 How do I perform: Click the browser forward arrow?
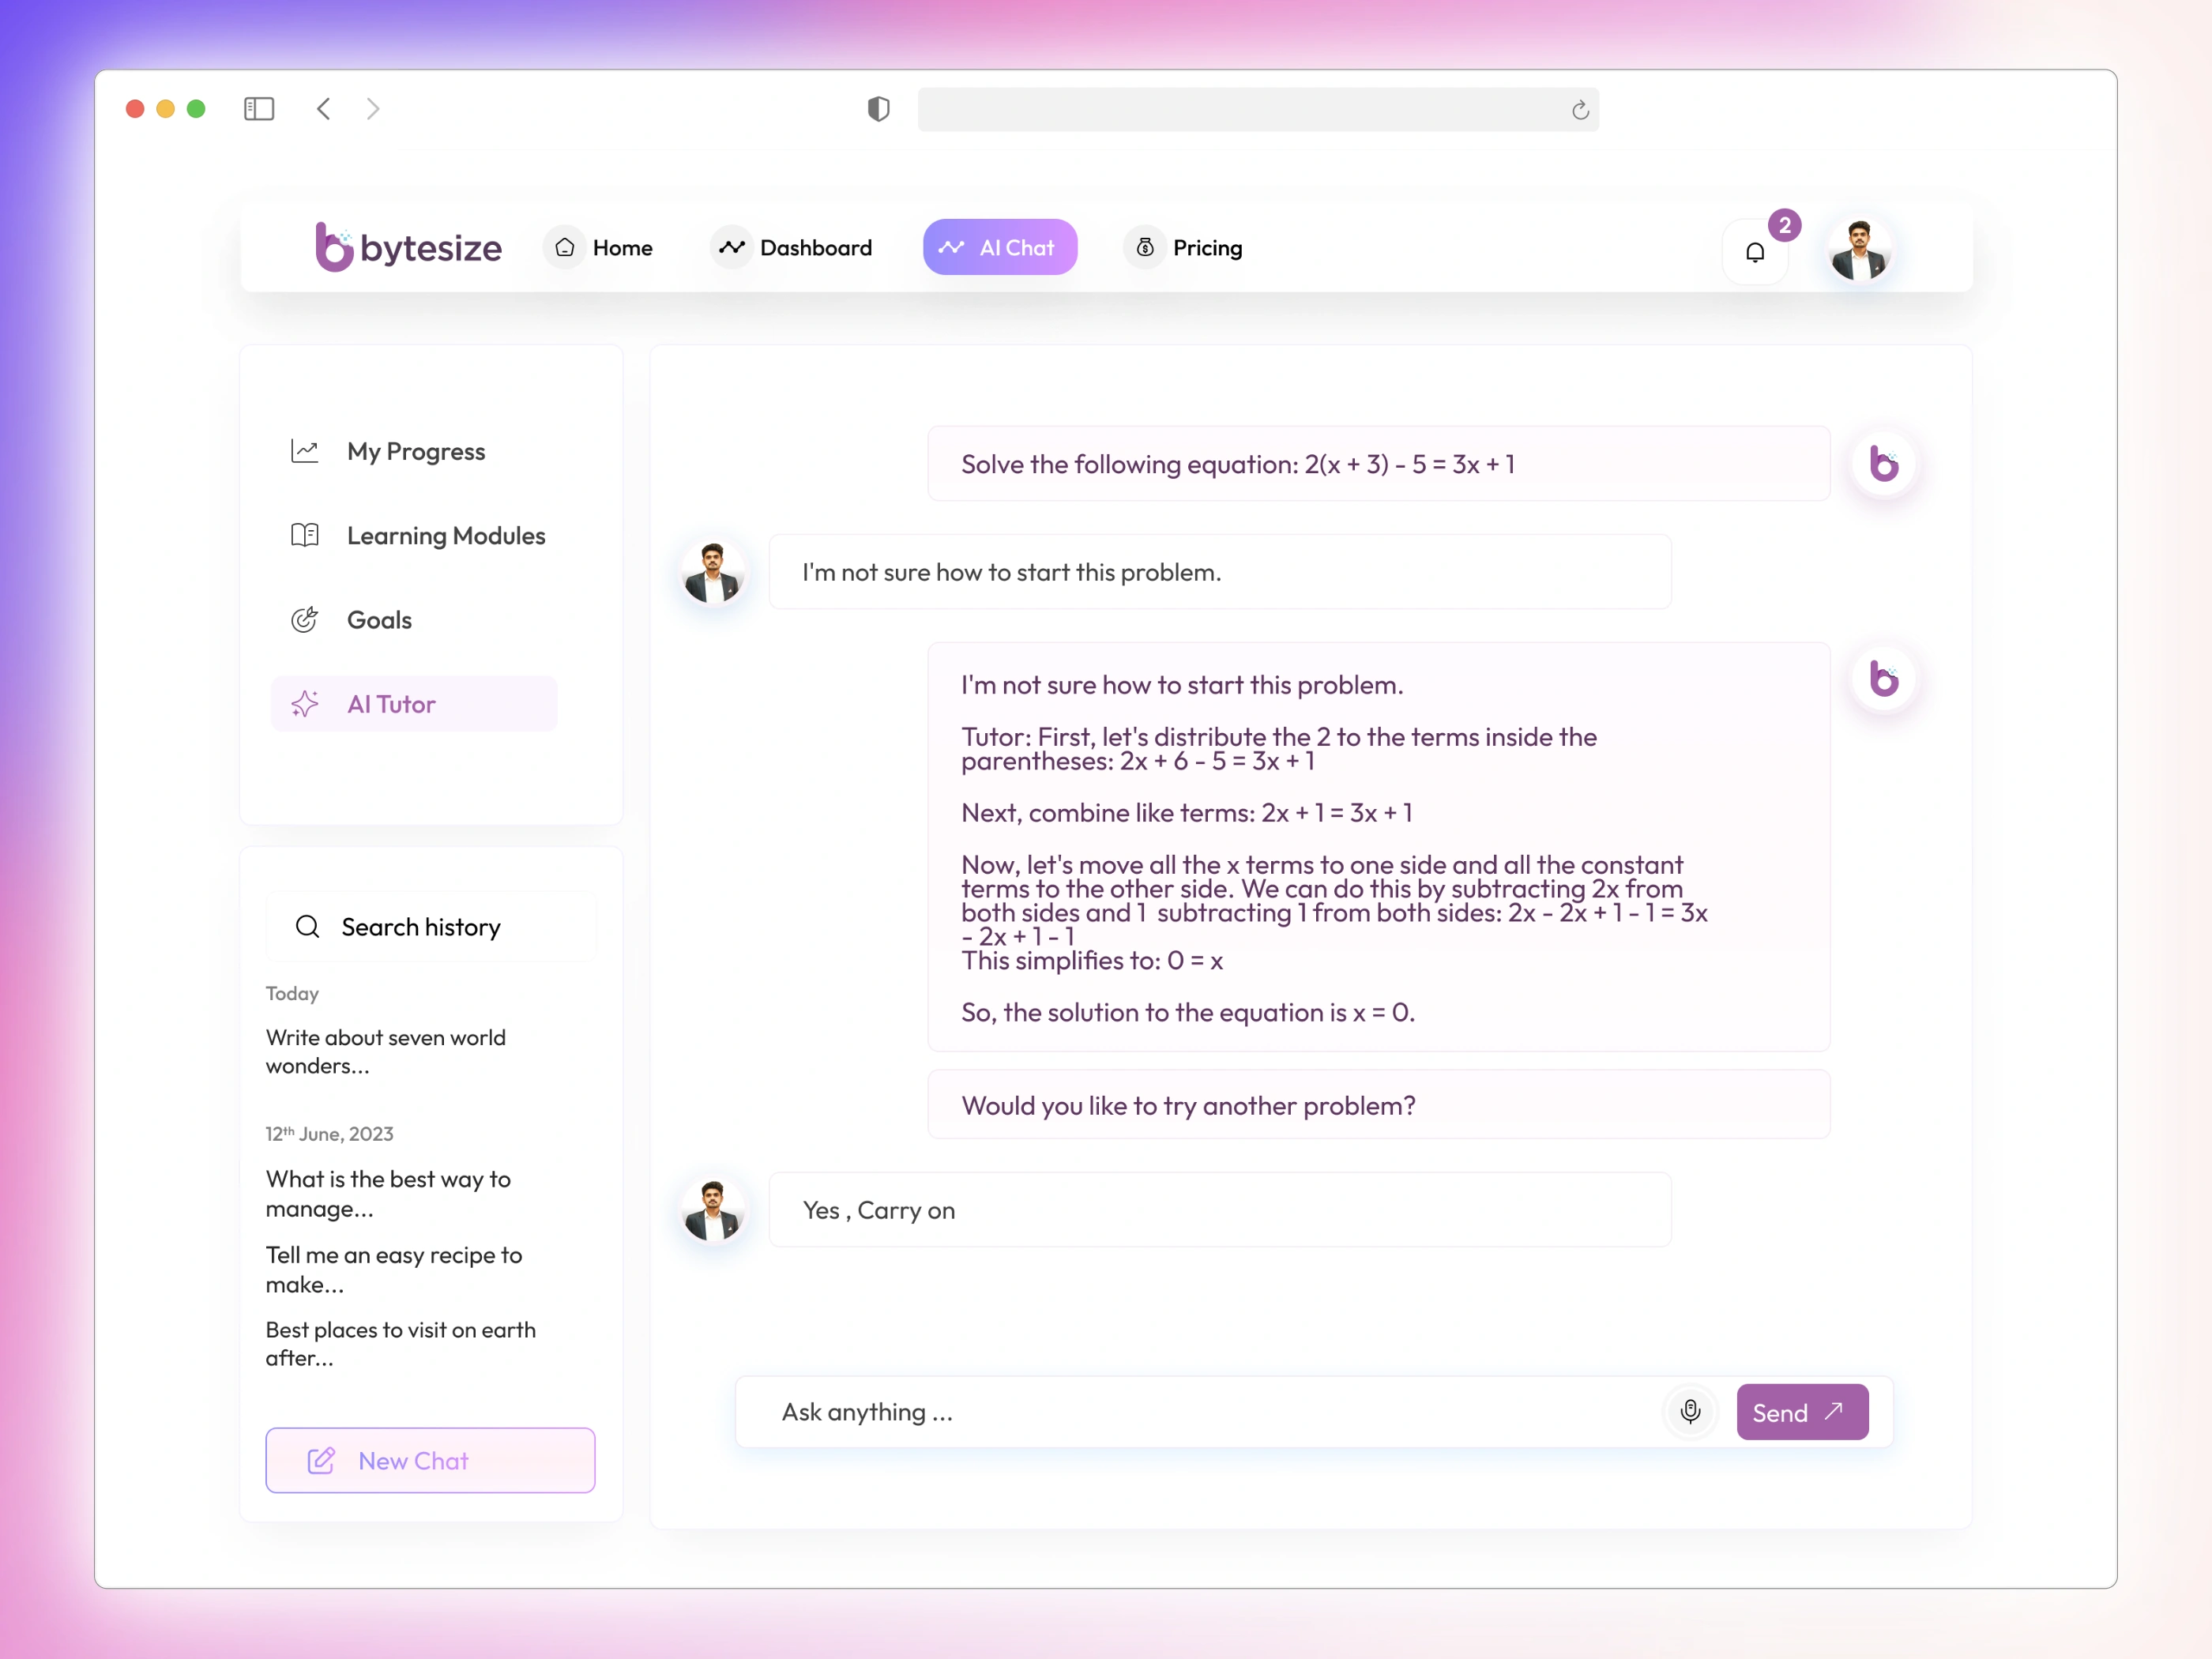373,109
